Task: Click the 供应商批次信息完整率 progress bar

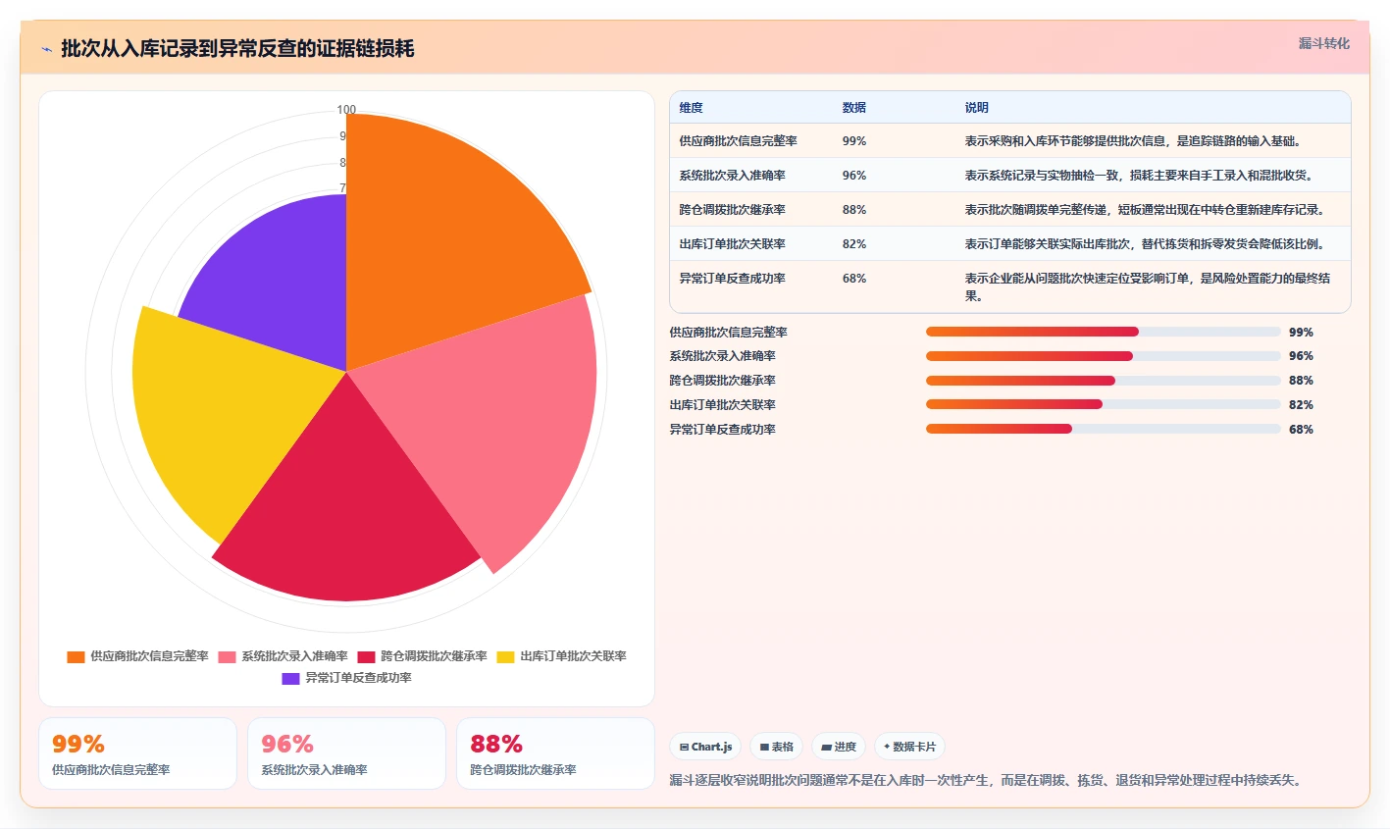Action: 1104,332
